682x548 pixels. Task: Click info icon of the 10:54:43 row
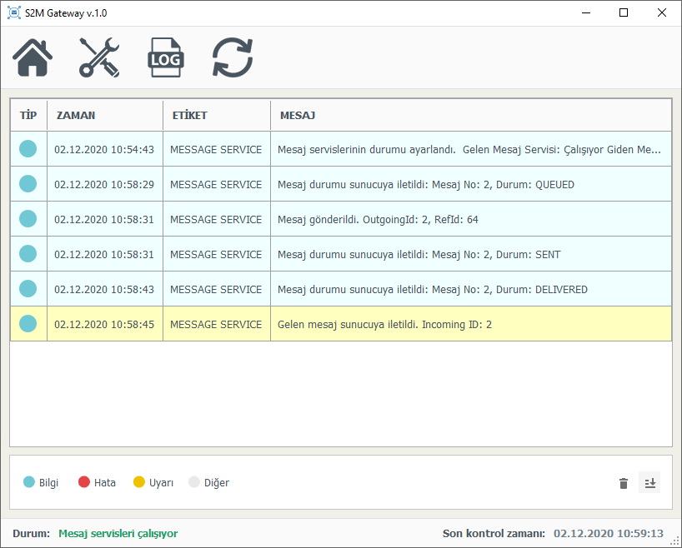(28, 149)
